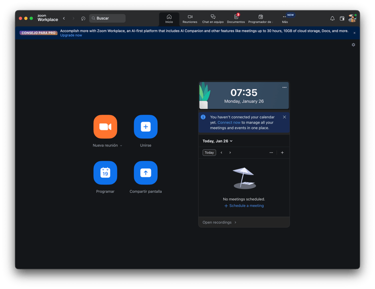Viewport: 375px width, 289px height.
Task: Click in the Buscar search field
Action: [107, 18]
